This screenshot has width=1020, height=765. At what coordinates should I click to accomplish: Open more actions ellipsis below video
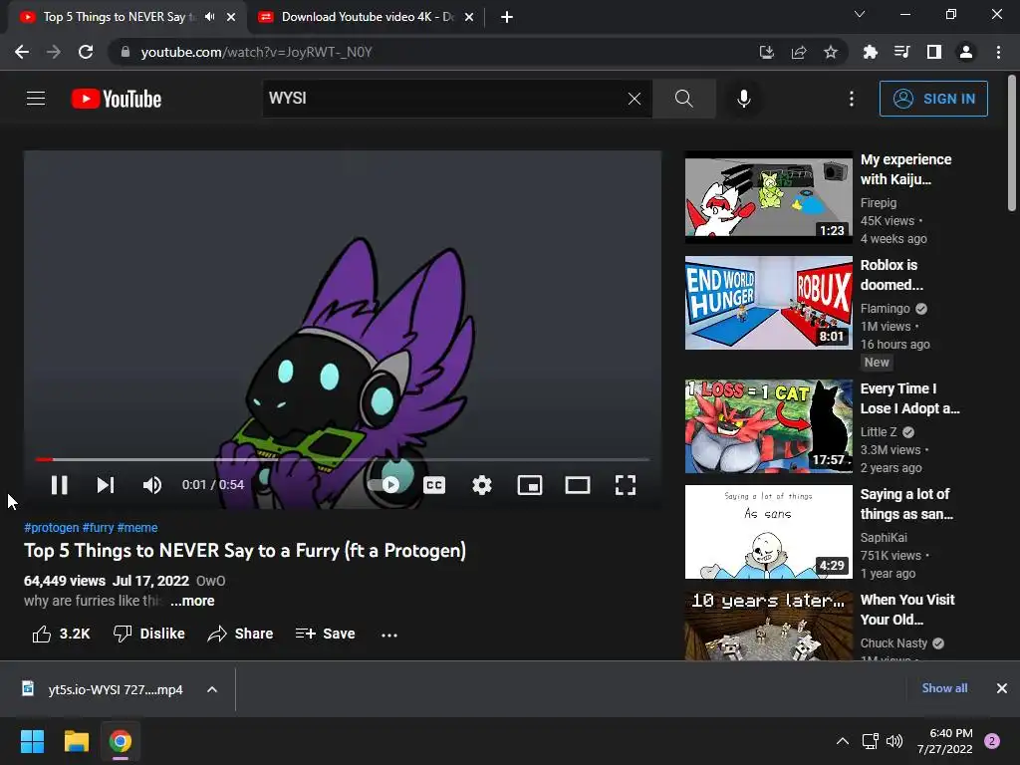pos(389,635)
